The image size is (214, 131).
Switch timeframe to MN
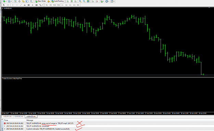[78, 5]
